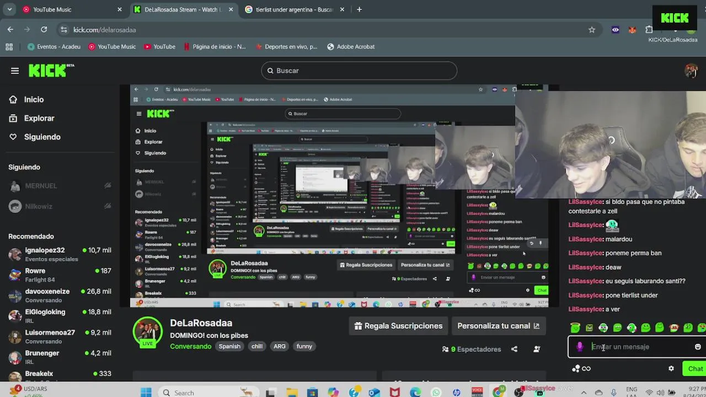The width and height of the screenshot is (706, 397).
Task: Click Regala Suscripciones button
Action: [x=398, y=326]
